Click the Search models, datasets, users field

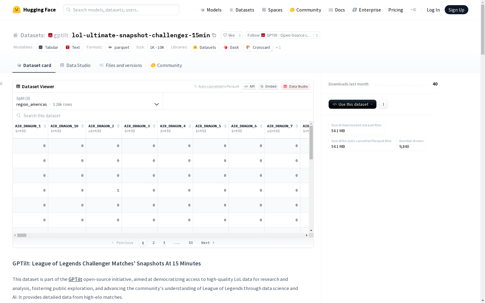[x=121, y=10]
